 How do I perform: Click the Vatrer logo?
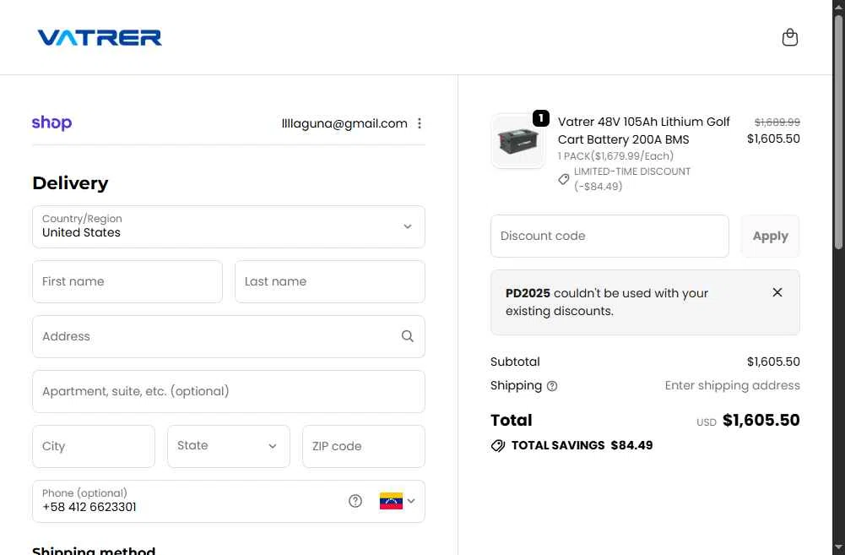click(100, 38)
